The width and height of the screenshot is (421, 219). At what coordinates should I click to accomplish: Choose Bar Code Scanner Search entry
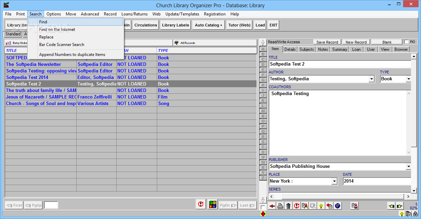pos(76,45)
